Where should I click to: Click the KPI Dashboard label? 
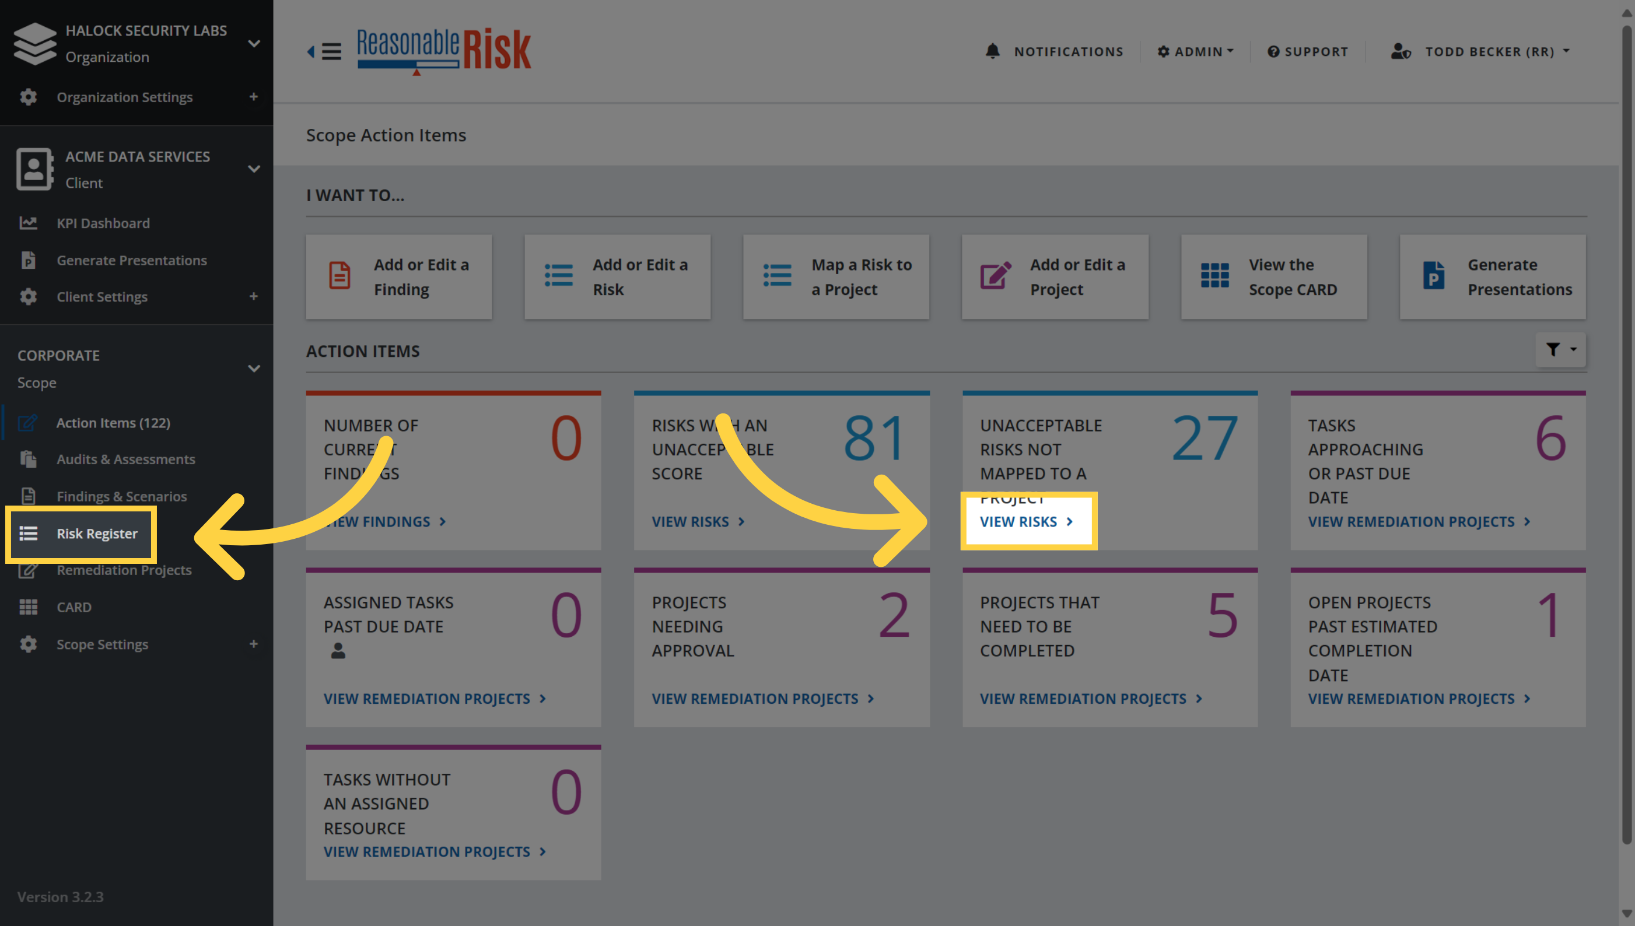[103, 223]
